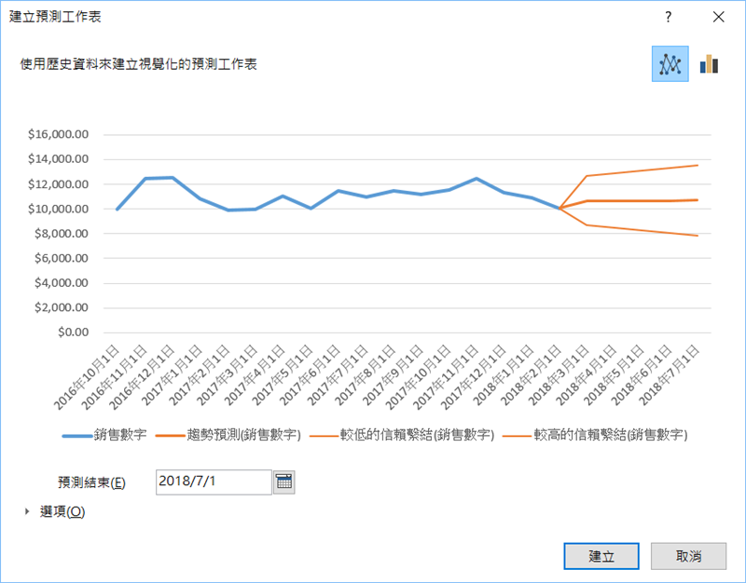Select the line chart type icon
Image resolution: width=746 pixels, height=583 pixels.
670,63
